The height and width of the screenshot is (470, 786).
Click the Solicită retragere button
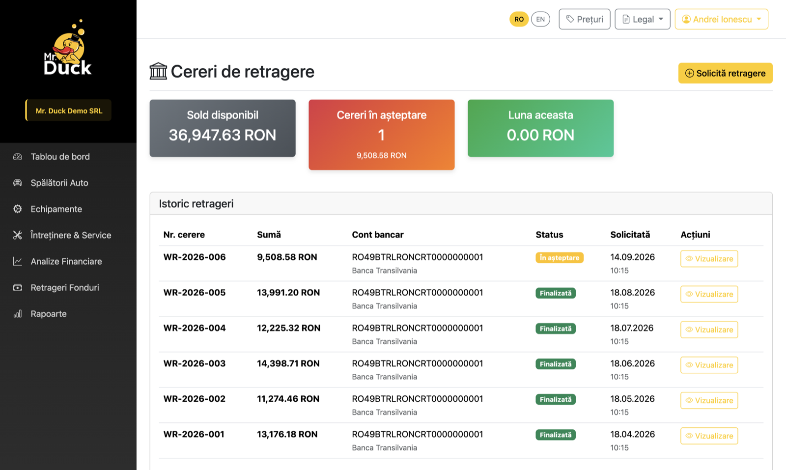(725, 73)
